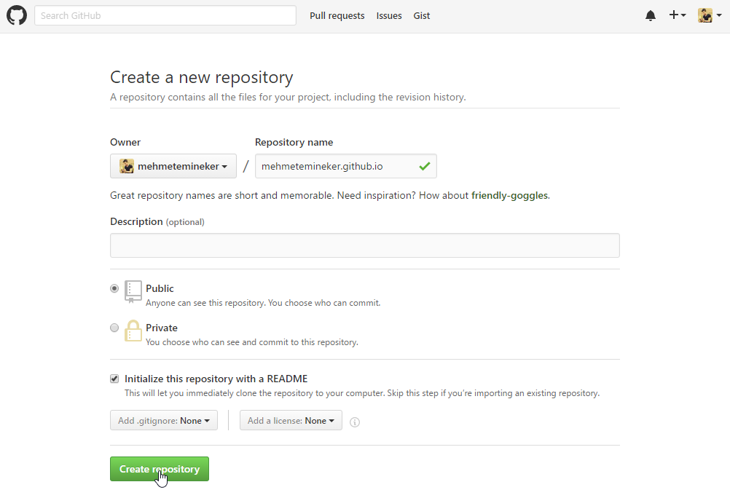Select the Public radio button

pos(114,288)
